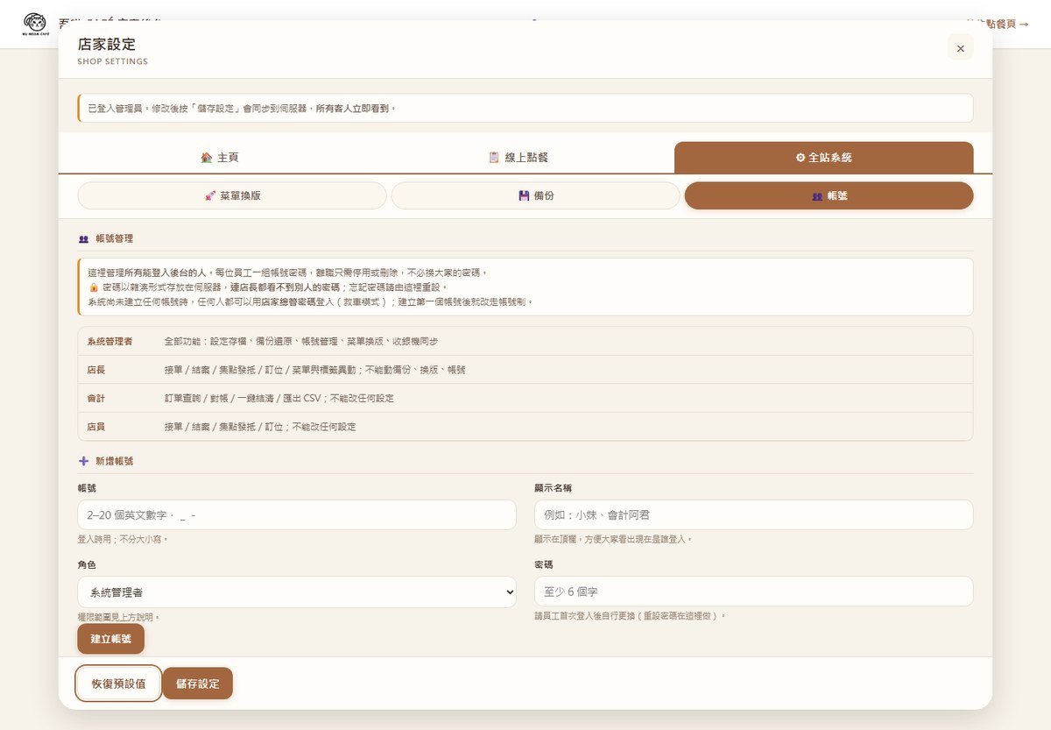Select the 帳號 sub-tab
1051x730 pixels.
[829, 195]
